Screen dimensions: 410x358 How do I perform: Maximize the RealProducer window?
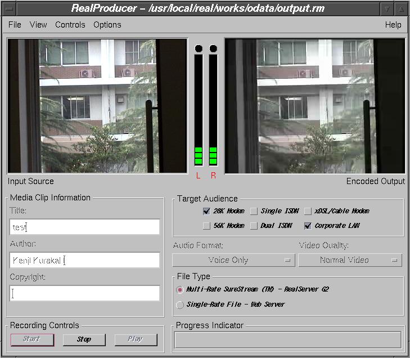coord(402,9)
